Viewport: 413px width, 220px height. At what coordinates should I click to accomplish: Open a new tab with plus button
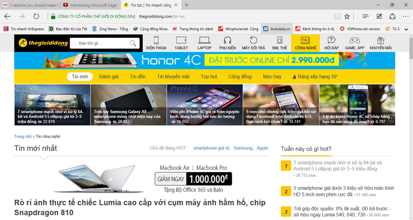pos(186,5)
